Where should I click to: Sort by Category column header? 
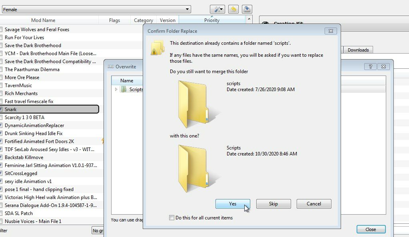tap(143, 20)
